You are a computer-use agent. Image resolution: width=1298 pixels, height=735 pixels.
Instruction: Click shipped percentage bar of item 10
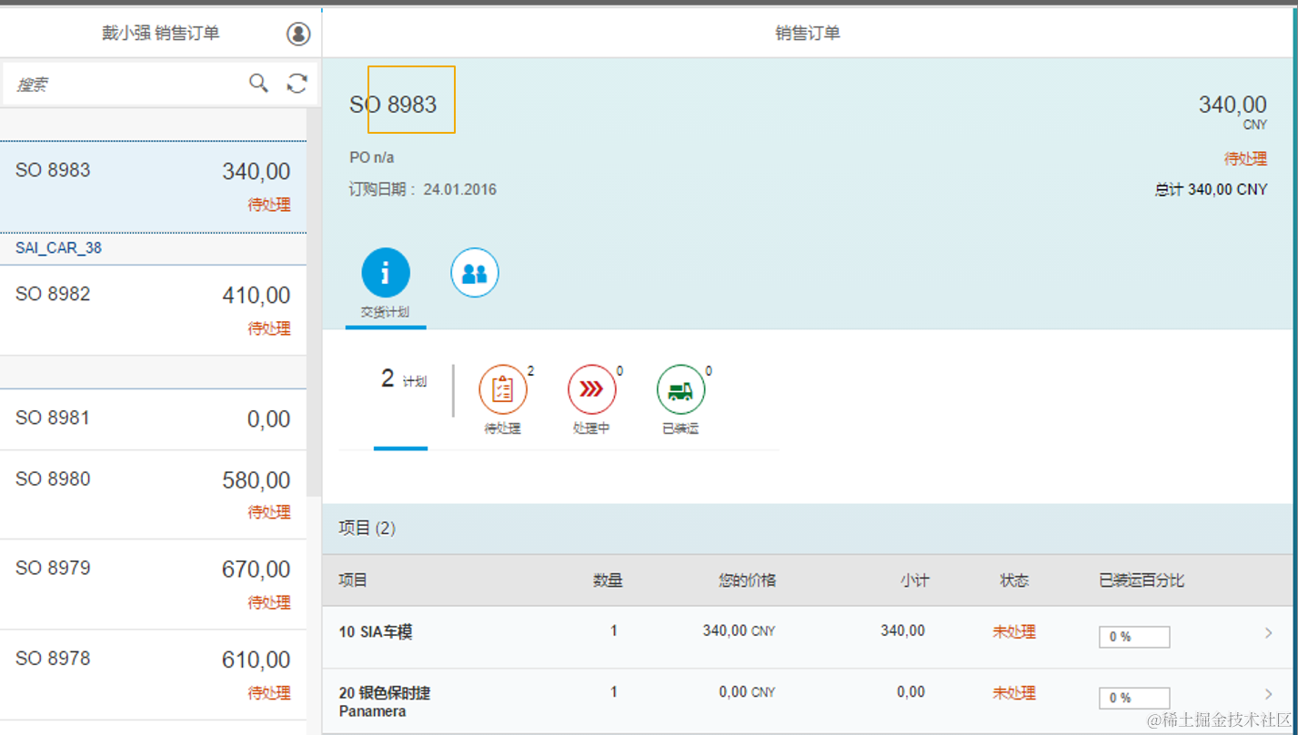click(1134, 637)
